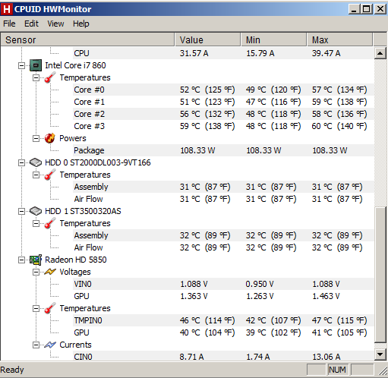Click the 60 °C (140 °F) Max value
Viewport: 388px width, 378px height.
click(x=339, y=126)
